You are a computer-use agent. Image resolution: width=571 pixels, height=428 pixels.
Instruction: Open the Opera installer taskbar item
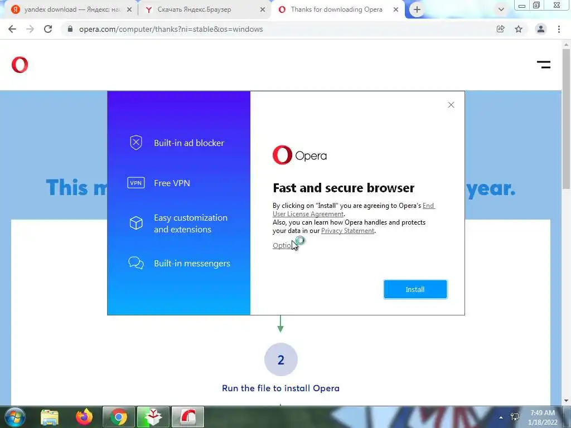[x=188, y=417]
